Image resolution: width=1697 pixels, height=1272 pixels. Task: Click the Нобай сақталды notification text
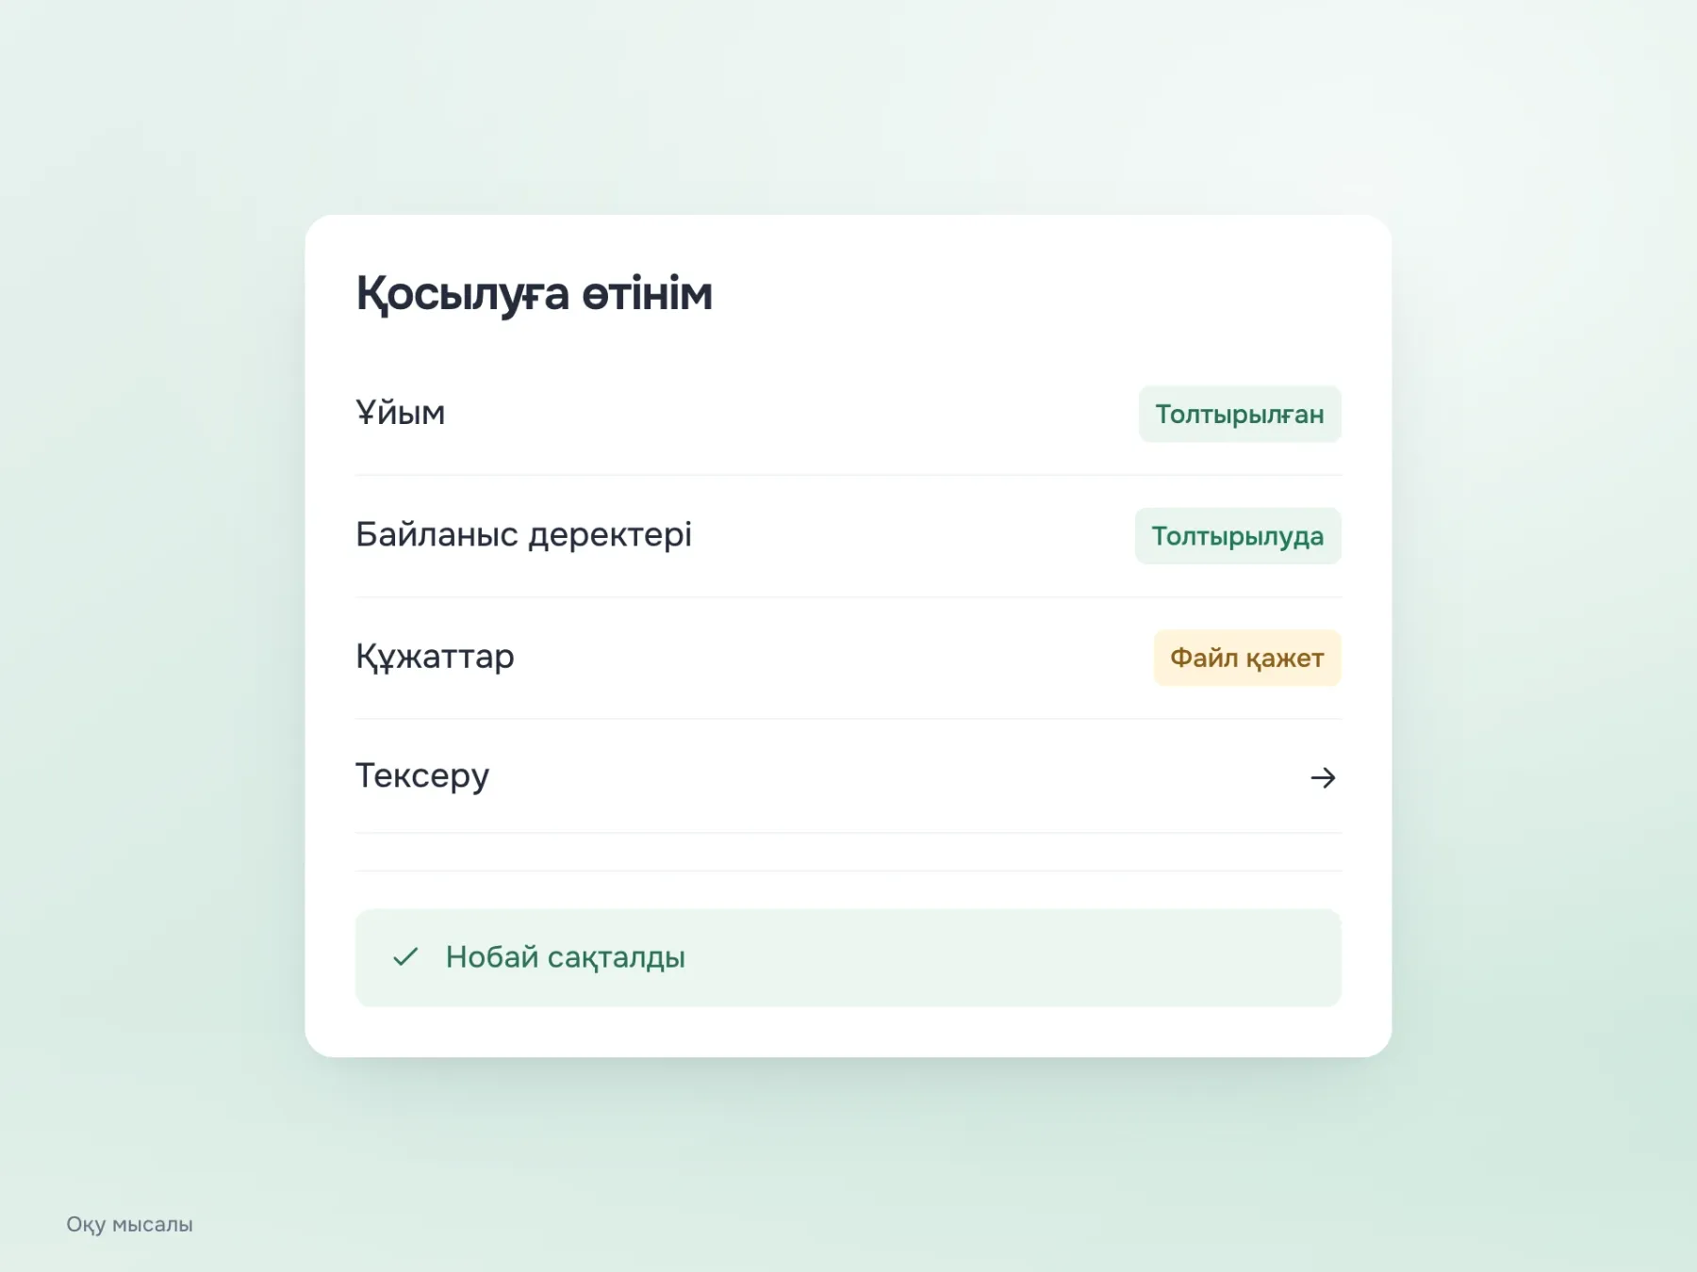[x=566, y=957]
